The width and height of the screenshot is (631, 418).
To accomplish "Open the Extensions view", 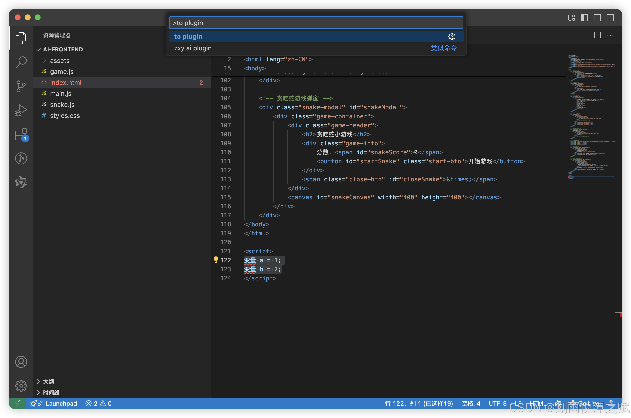I will point(21,134).
